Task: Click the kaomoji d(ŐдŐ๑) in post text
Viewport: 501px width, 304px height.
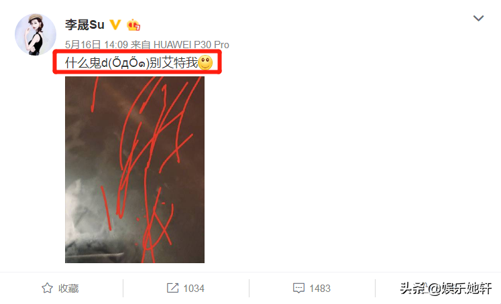Action: pos(125,62)
